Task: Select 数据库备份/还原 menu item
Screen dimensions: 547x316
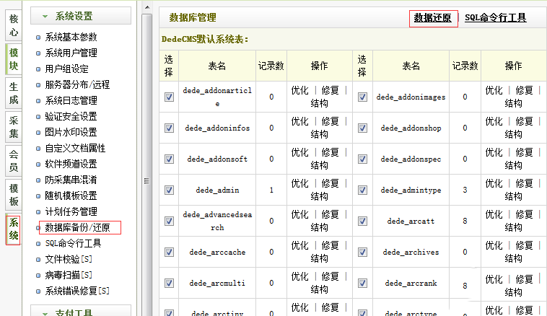Action: (77, 228)
